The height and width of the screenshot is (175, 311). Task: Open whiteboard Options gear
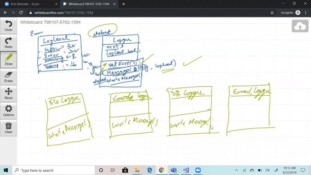point(8,111)
